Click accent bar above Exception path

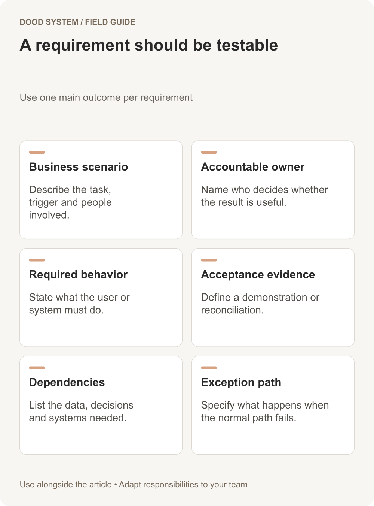point(209,368)
